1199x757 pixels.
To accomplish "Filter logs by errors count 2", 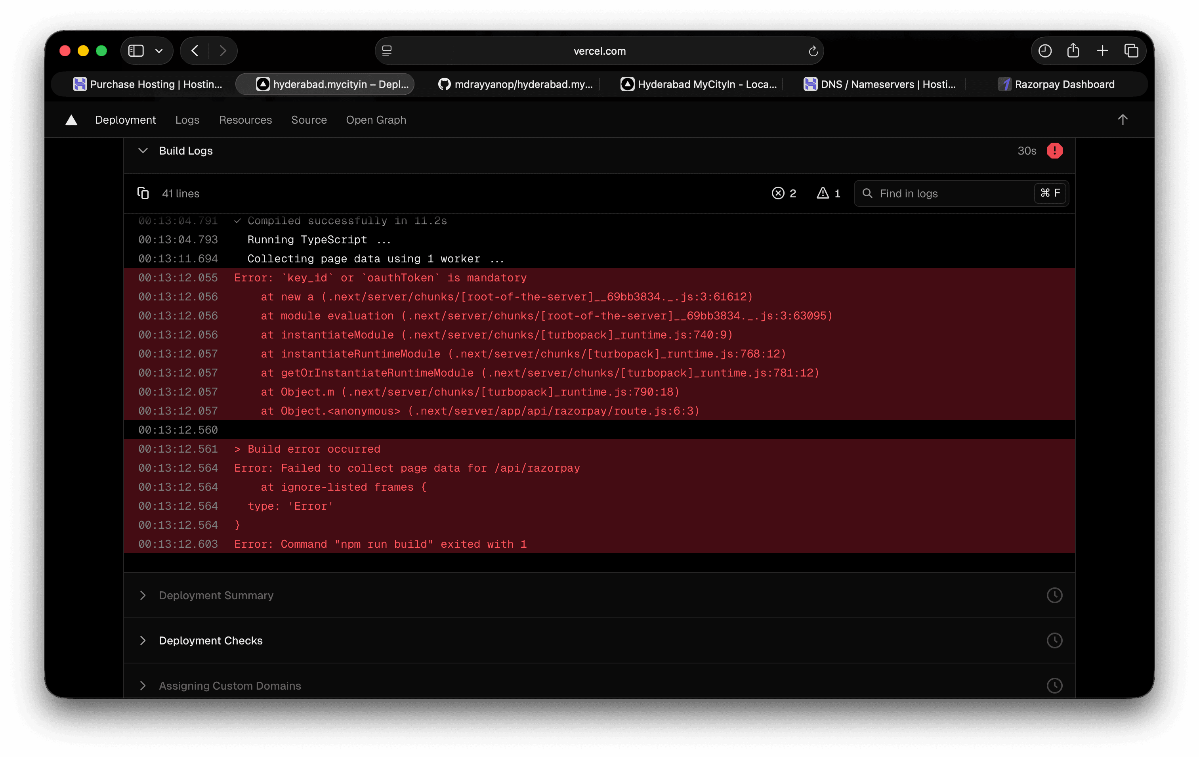I will pos(784,193).
